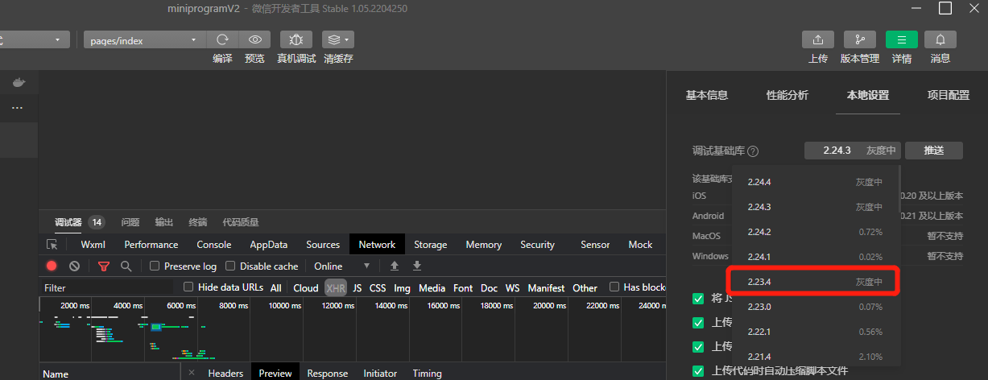Close the request details panel with X
This screenshot has height=380, width=988.
191,373
